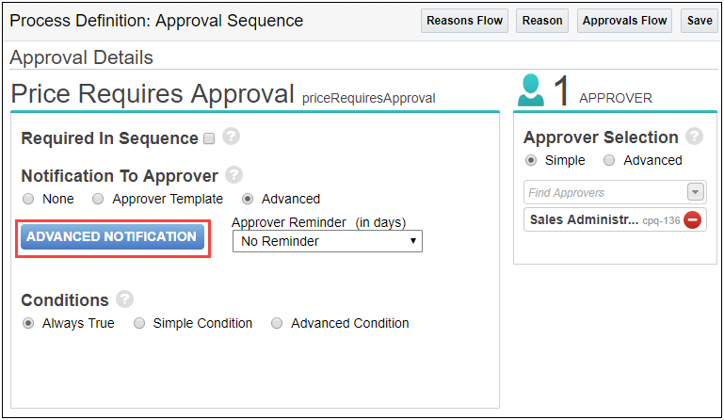Click the teal approver person icon
The image size is (724, 420).
[x=531, y=91]
